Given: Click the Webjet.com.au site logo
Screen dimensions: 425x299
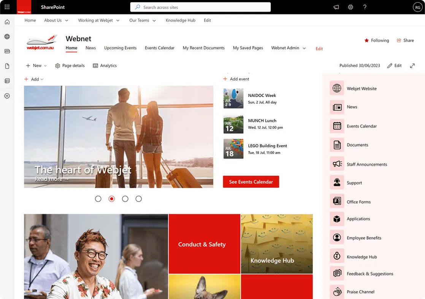Looking at the screenshot, I should click(41, 42).
